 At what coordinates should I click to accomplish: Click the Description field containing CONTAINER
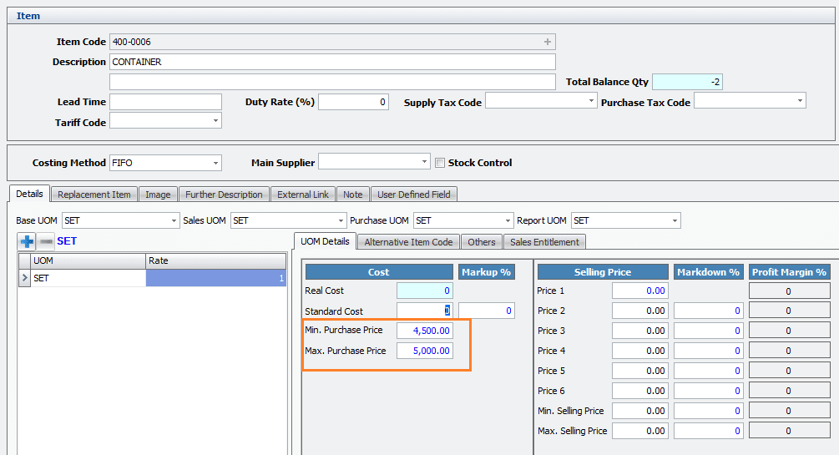(332, 62)
